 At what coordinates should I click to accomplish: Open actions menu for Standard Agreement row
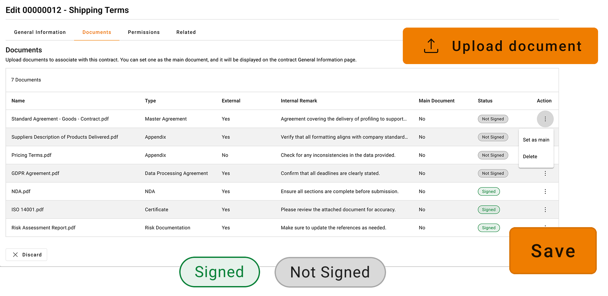click(545, 119)
